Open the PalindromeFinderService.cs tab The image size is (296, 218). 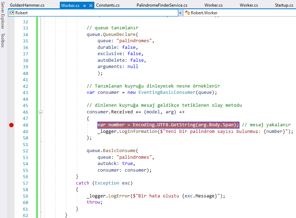[162, 5]
